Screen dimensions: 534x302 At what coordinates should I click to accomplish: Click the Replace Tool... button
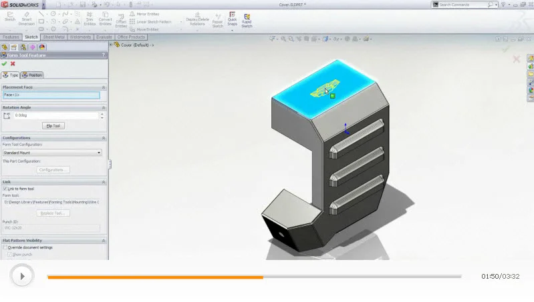(53, 213)
